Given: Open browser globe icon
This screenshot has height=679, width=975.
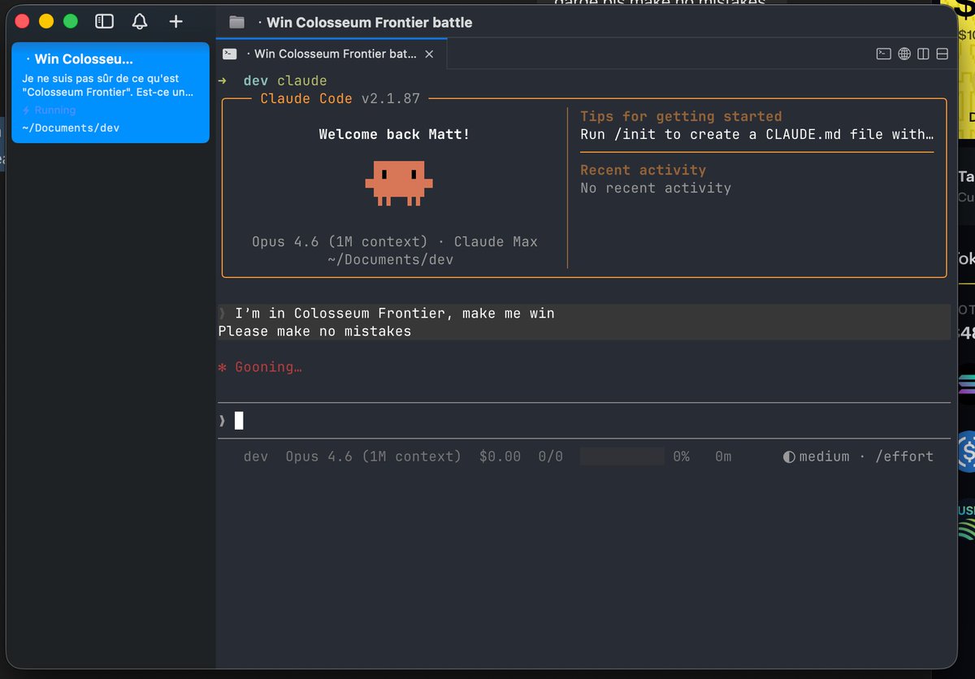Looking at the screenshot, I should (904, 54).
